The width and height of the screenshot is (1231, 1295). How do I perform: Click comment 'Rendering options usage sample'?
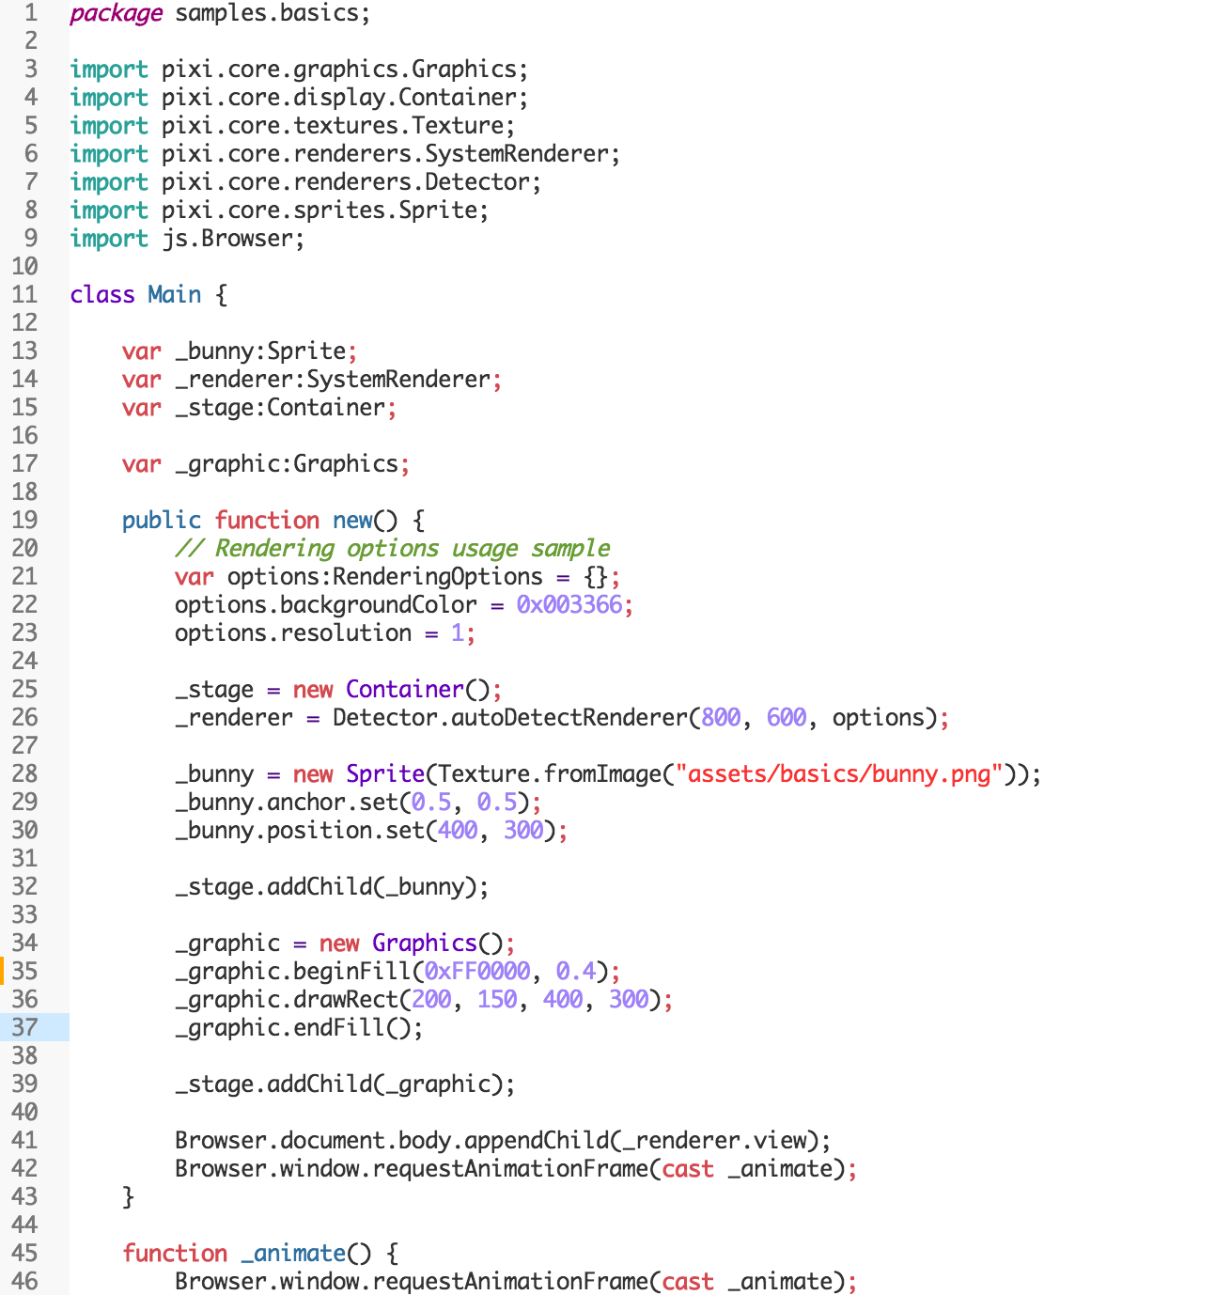413,549
